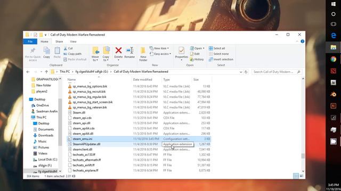Click the file list vertical scrollbar thumb
The height and width of the screenshot is (191, 341).
click(303, 155)
